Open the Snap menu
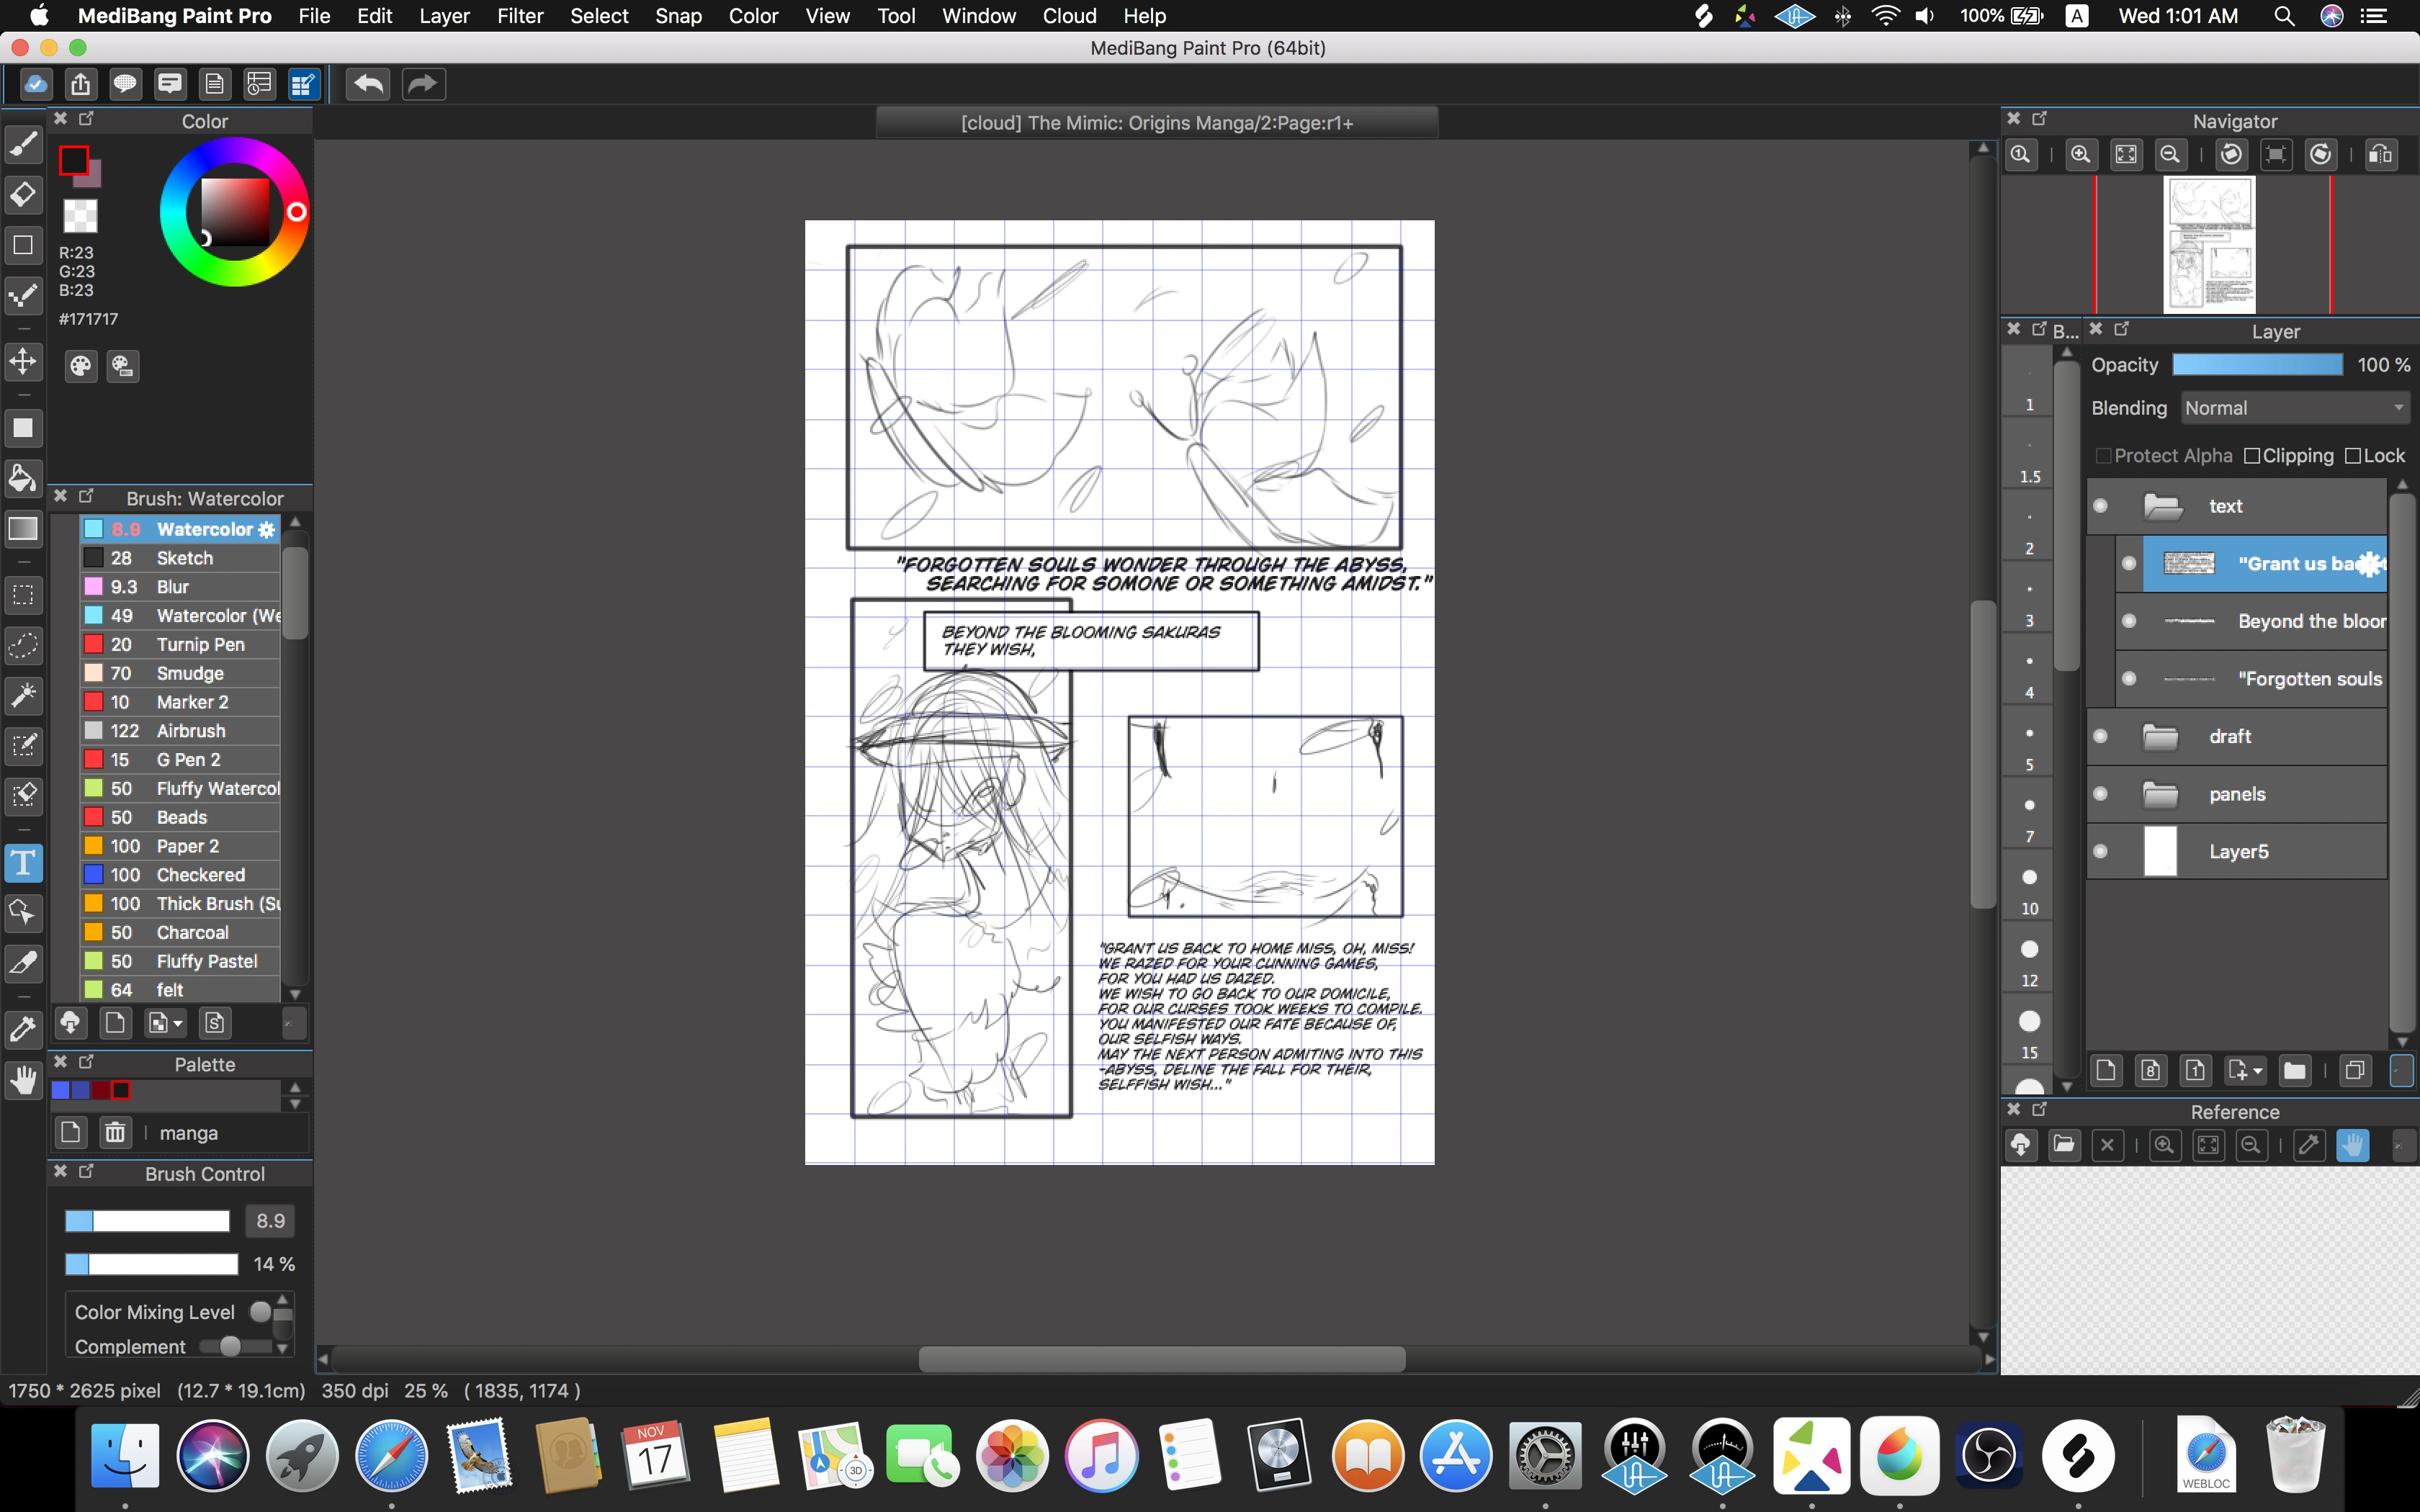 tap(678, 16)
